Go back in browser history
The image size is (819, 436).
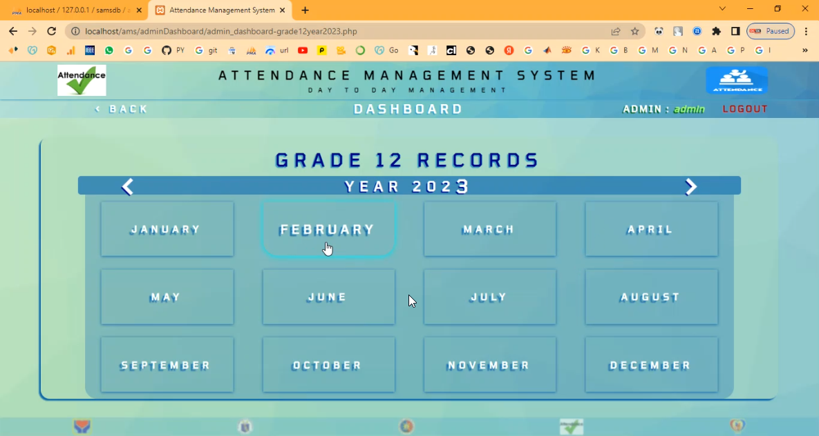pos(13,31)
